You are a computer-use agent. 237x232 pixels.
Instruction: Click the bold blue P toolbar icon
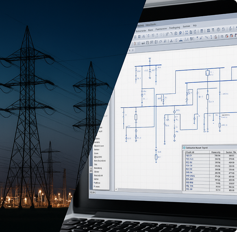tap(180, 33)
